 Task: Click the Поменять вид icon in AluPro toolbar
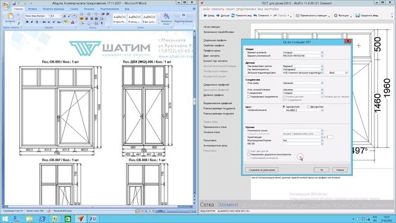tap(233, 15)
